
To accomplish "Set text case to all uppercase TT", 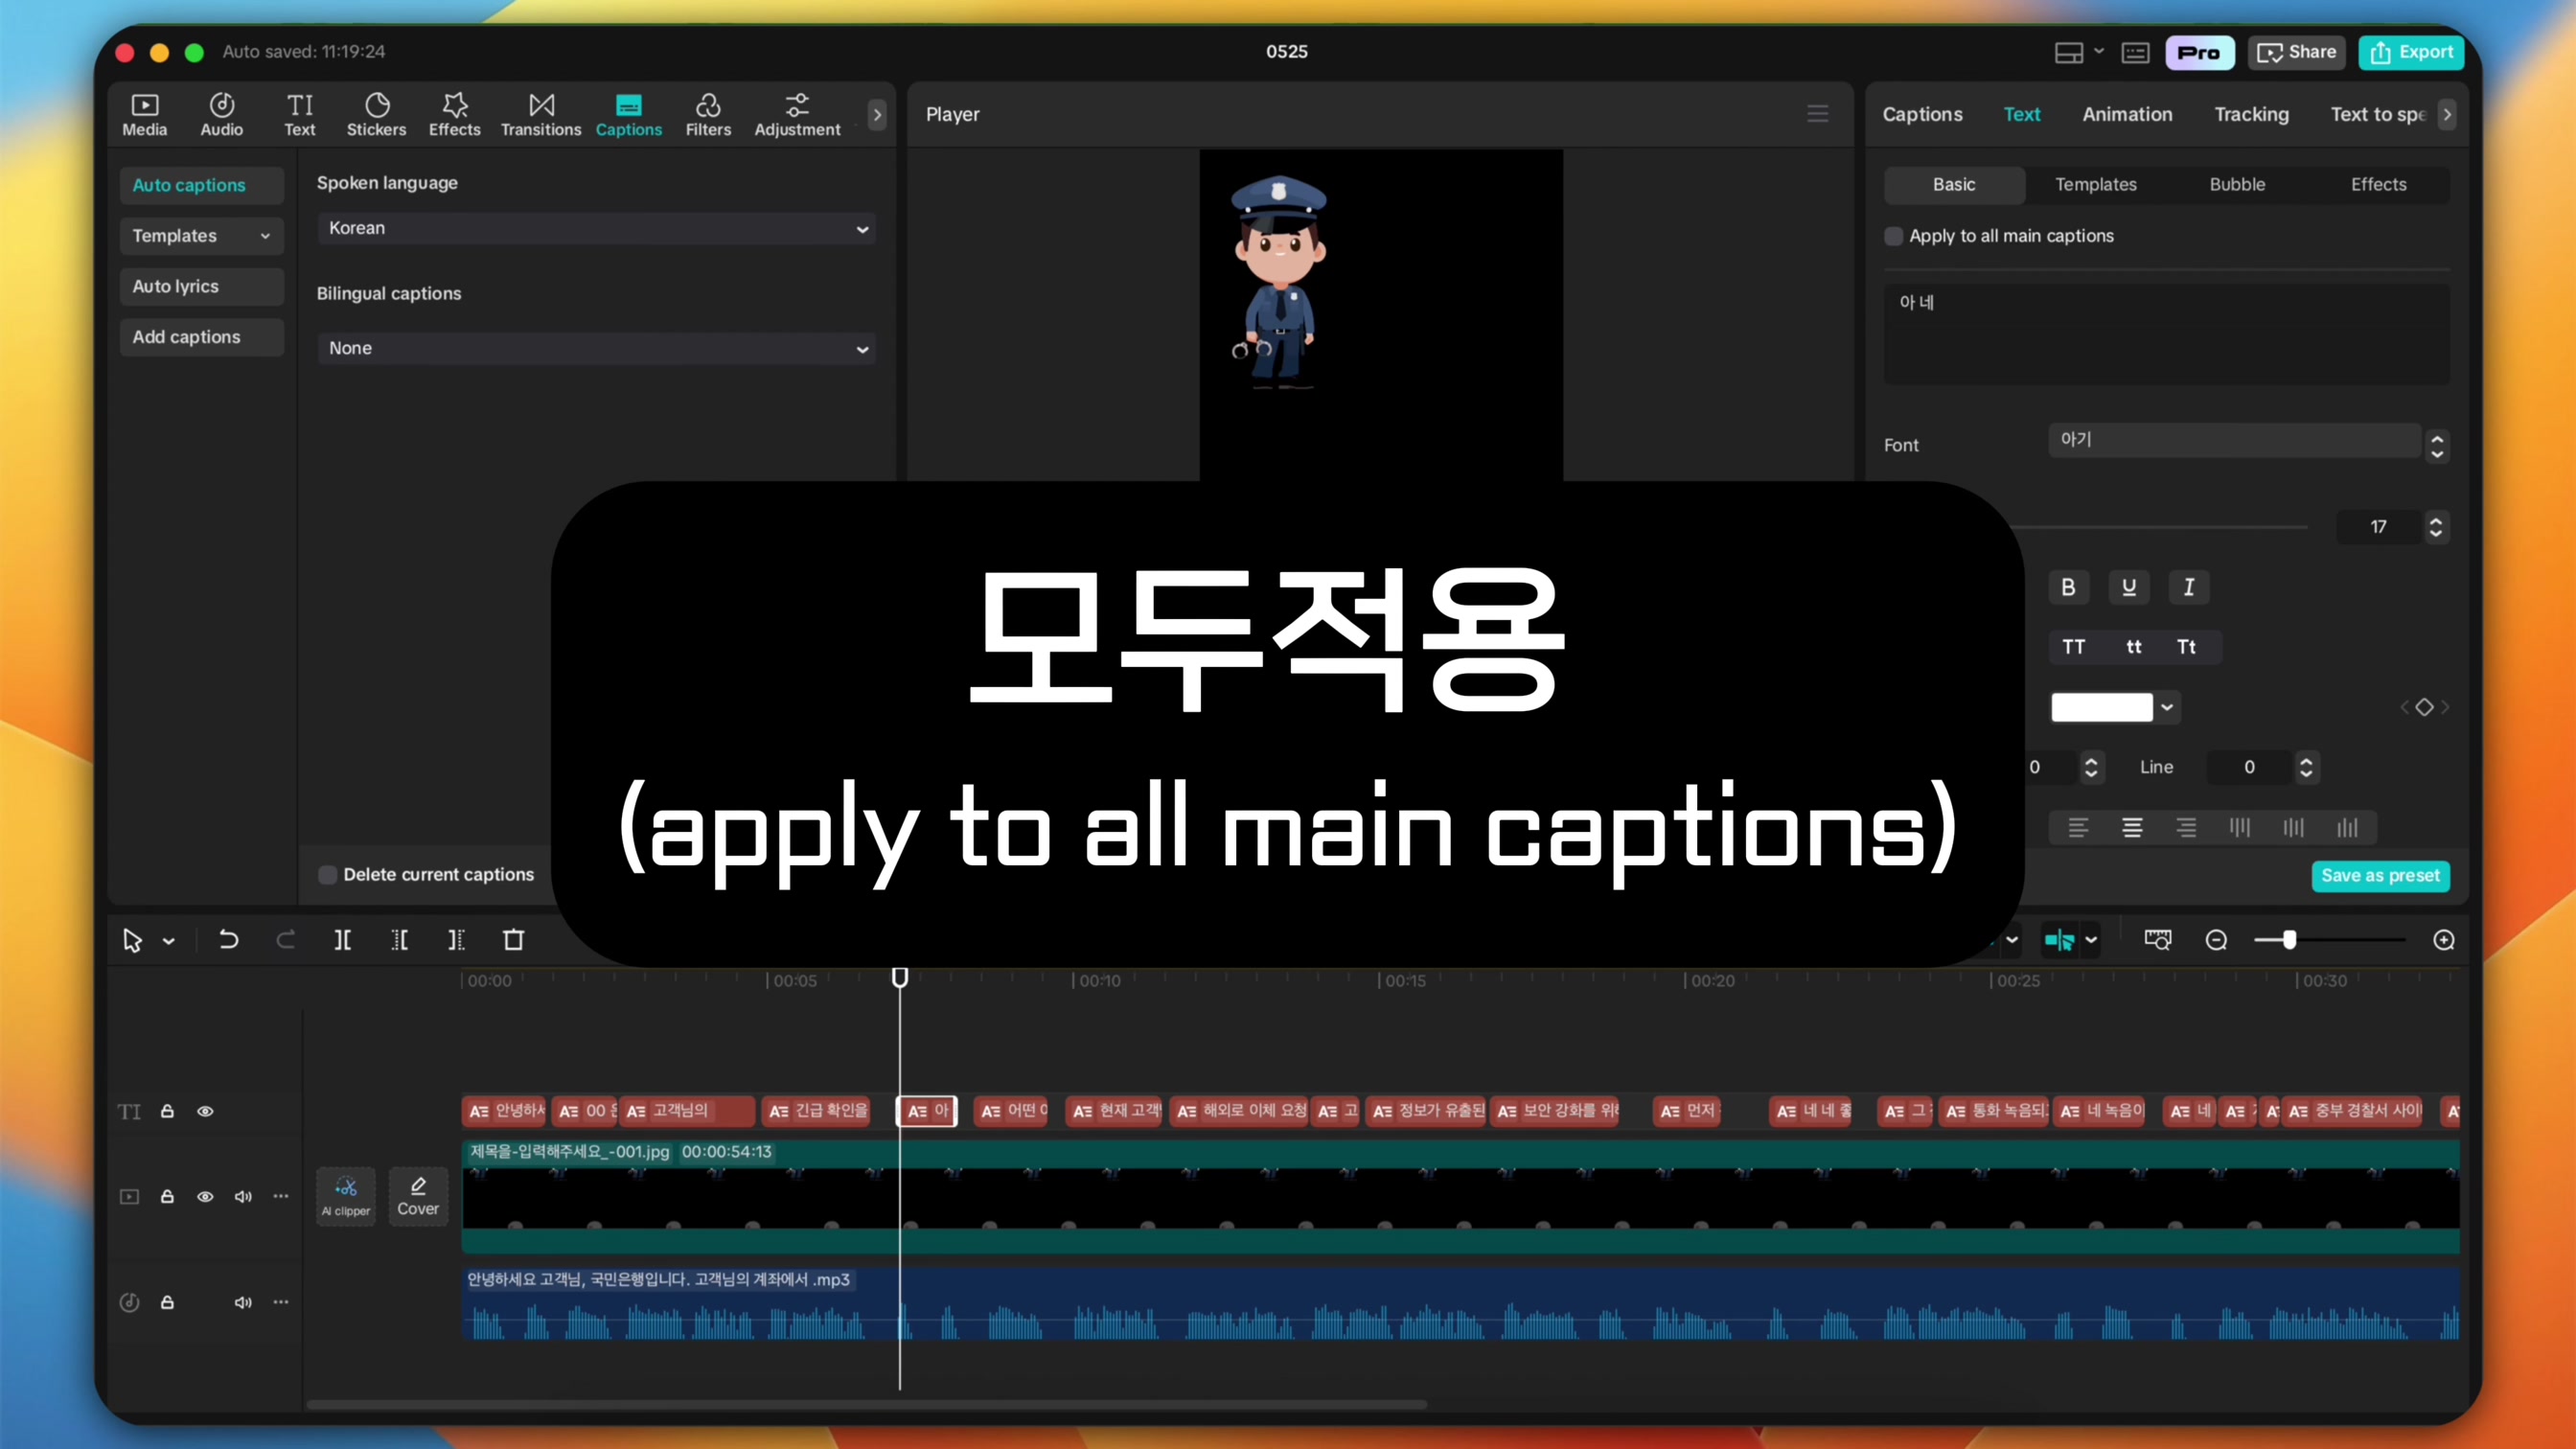I will (x=2074, y=647).
